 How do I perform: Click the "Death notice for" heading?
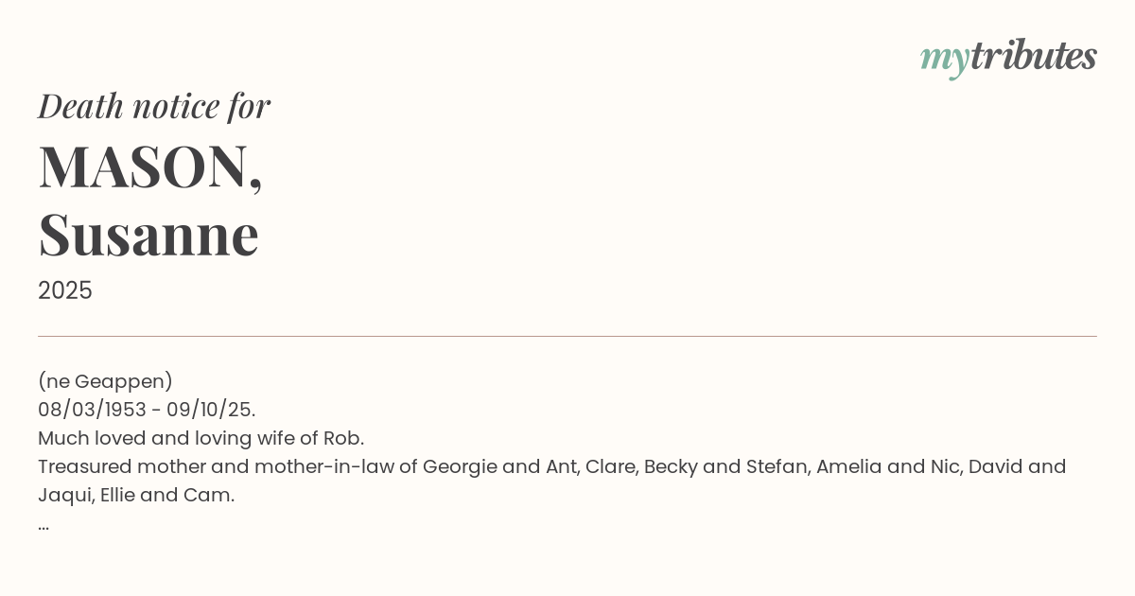click(x=154, y=106)
